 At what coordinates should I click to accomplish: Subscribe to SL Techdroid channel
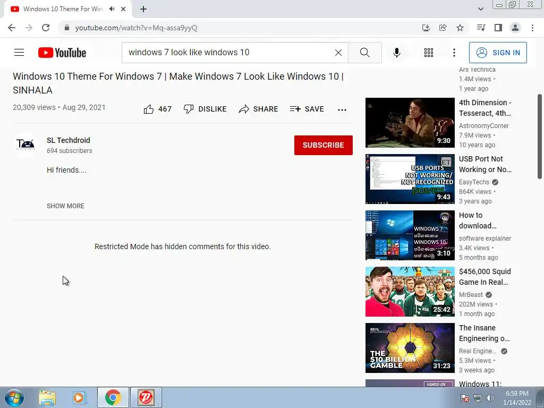(x=324, y=145)
